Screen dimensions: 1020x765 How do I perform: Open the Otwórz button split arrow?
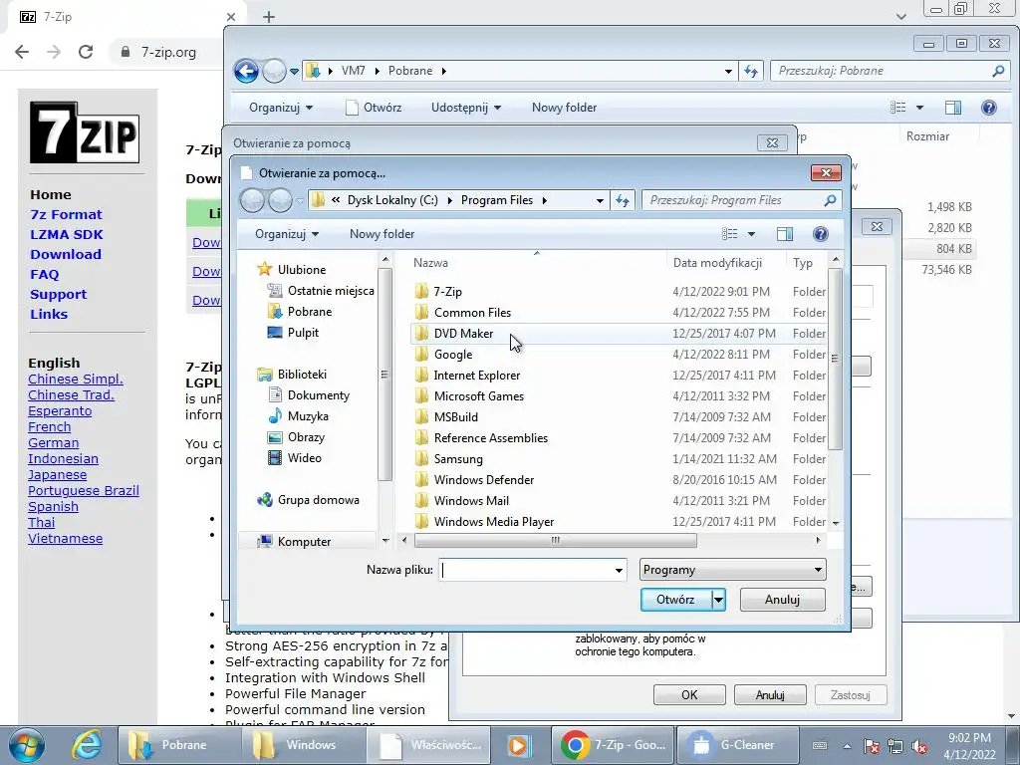point(719,600)
